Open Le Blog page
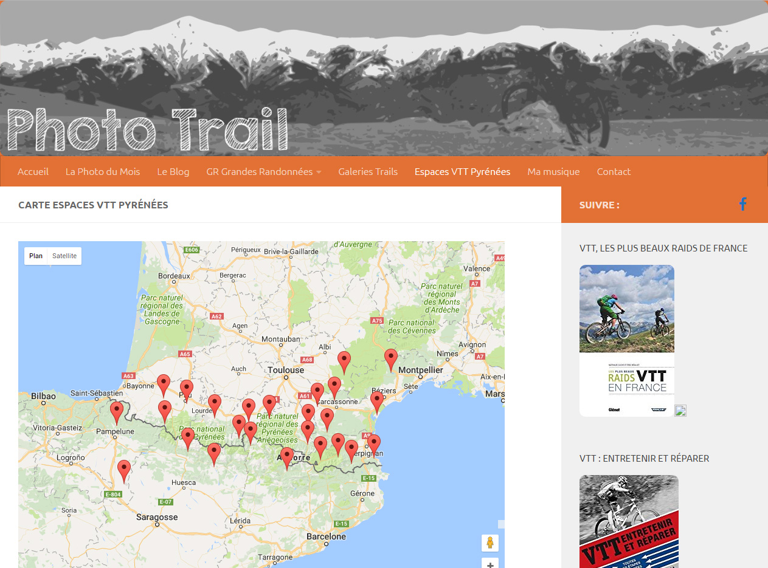768x568 pixels. click(173, 172)
